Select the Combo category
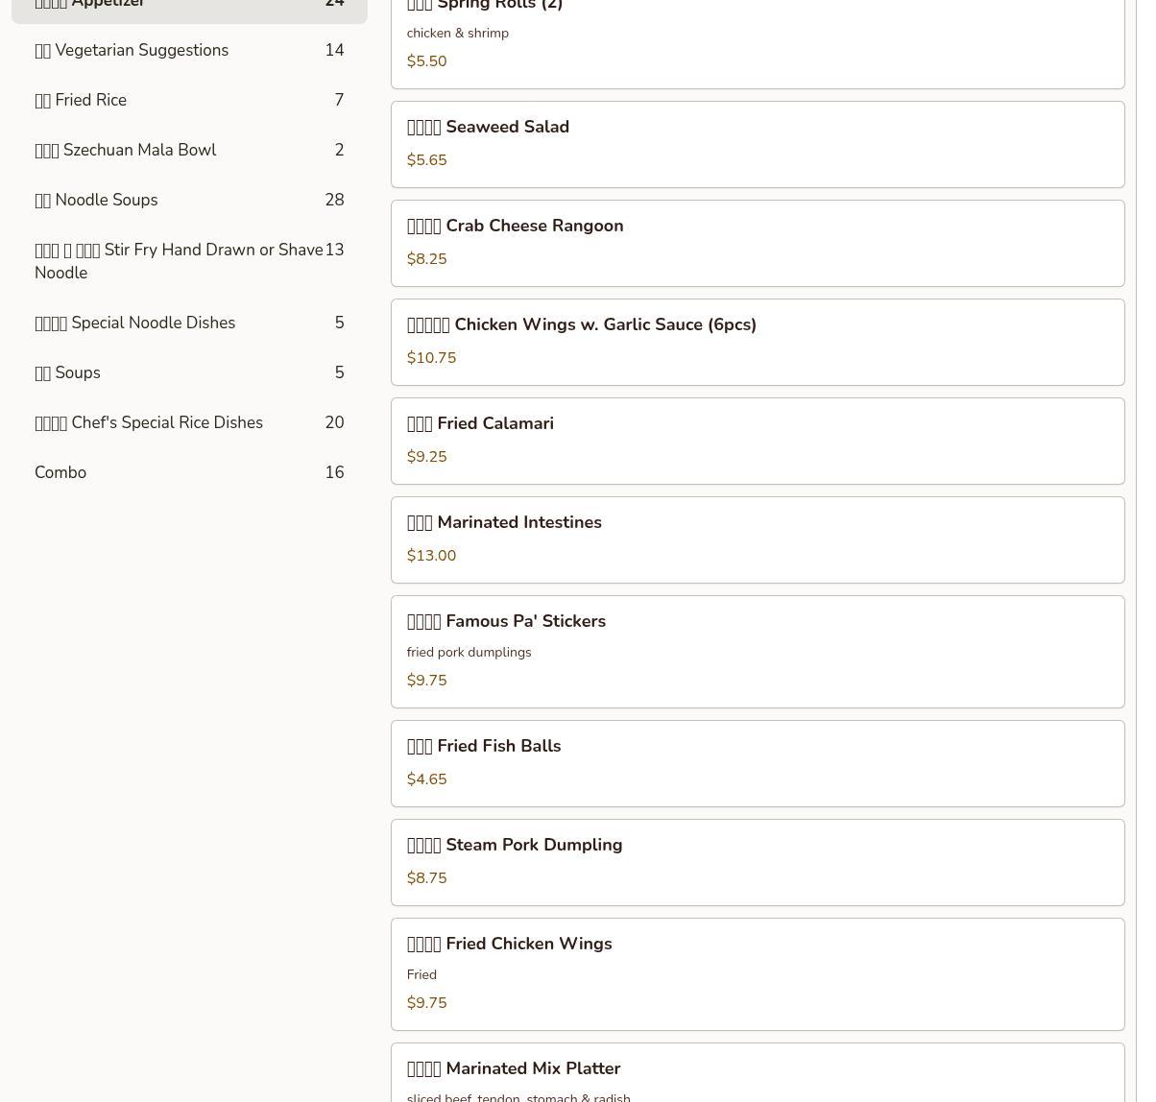The height and width of the screenshot is (1102, 1156). (189, 472)
